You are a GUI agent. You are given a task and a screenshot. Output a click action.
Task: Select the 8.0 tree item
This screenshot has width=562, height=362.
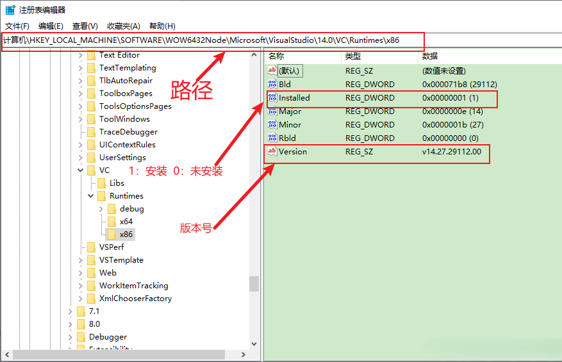point(94,324)
